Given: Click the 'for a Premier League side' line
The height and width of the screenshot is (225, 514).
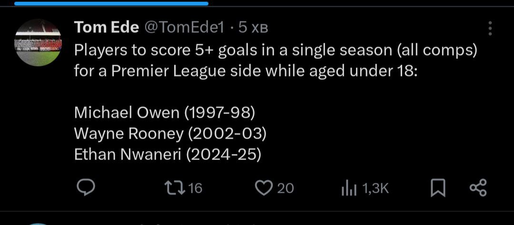Looking at the screenshot, I should (245, 71).
